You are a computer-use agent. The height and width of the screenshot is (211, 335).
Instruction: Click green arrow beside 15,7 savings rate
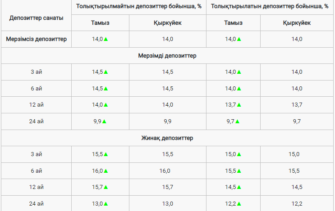pyautogui.click(x=106, y=187)
